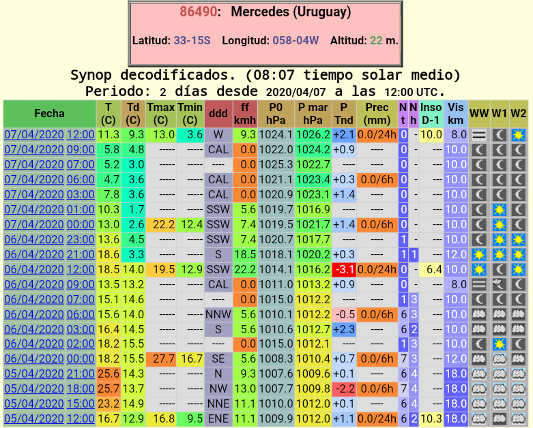Click the W1 weather icon in the 06/04/2020 09:00 row

(500, 284)
